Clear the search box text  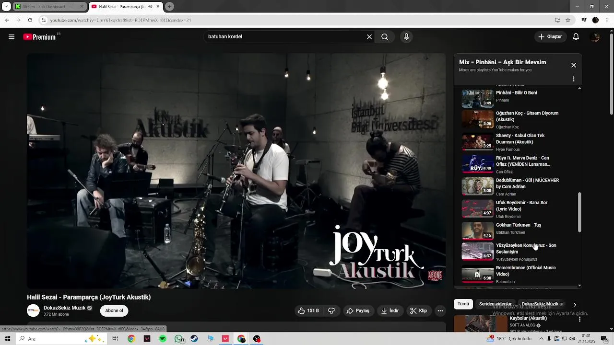[x=369, y=37]
